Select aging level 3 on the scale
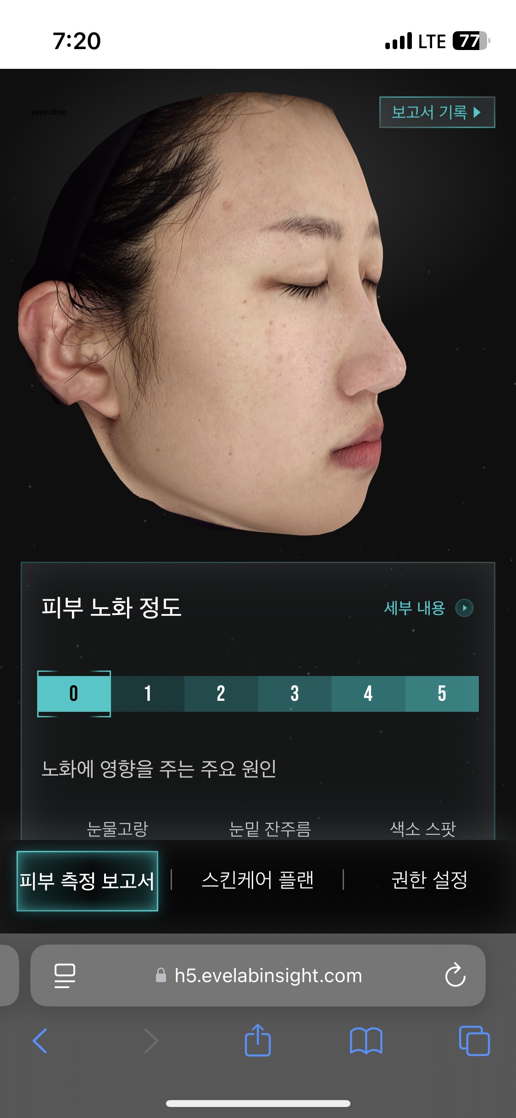Screen dimensions: 516x1118 pyautogui.click(x=294, y=693)
